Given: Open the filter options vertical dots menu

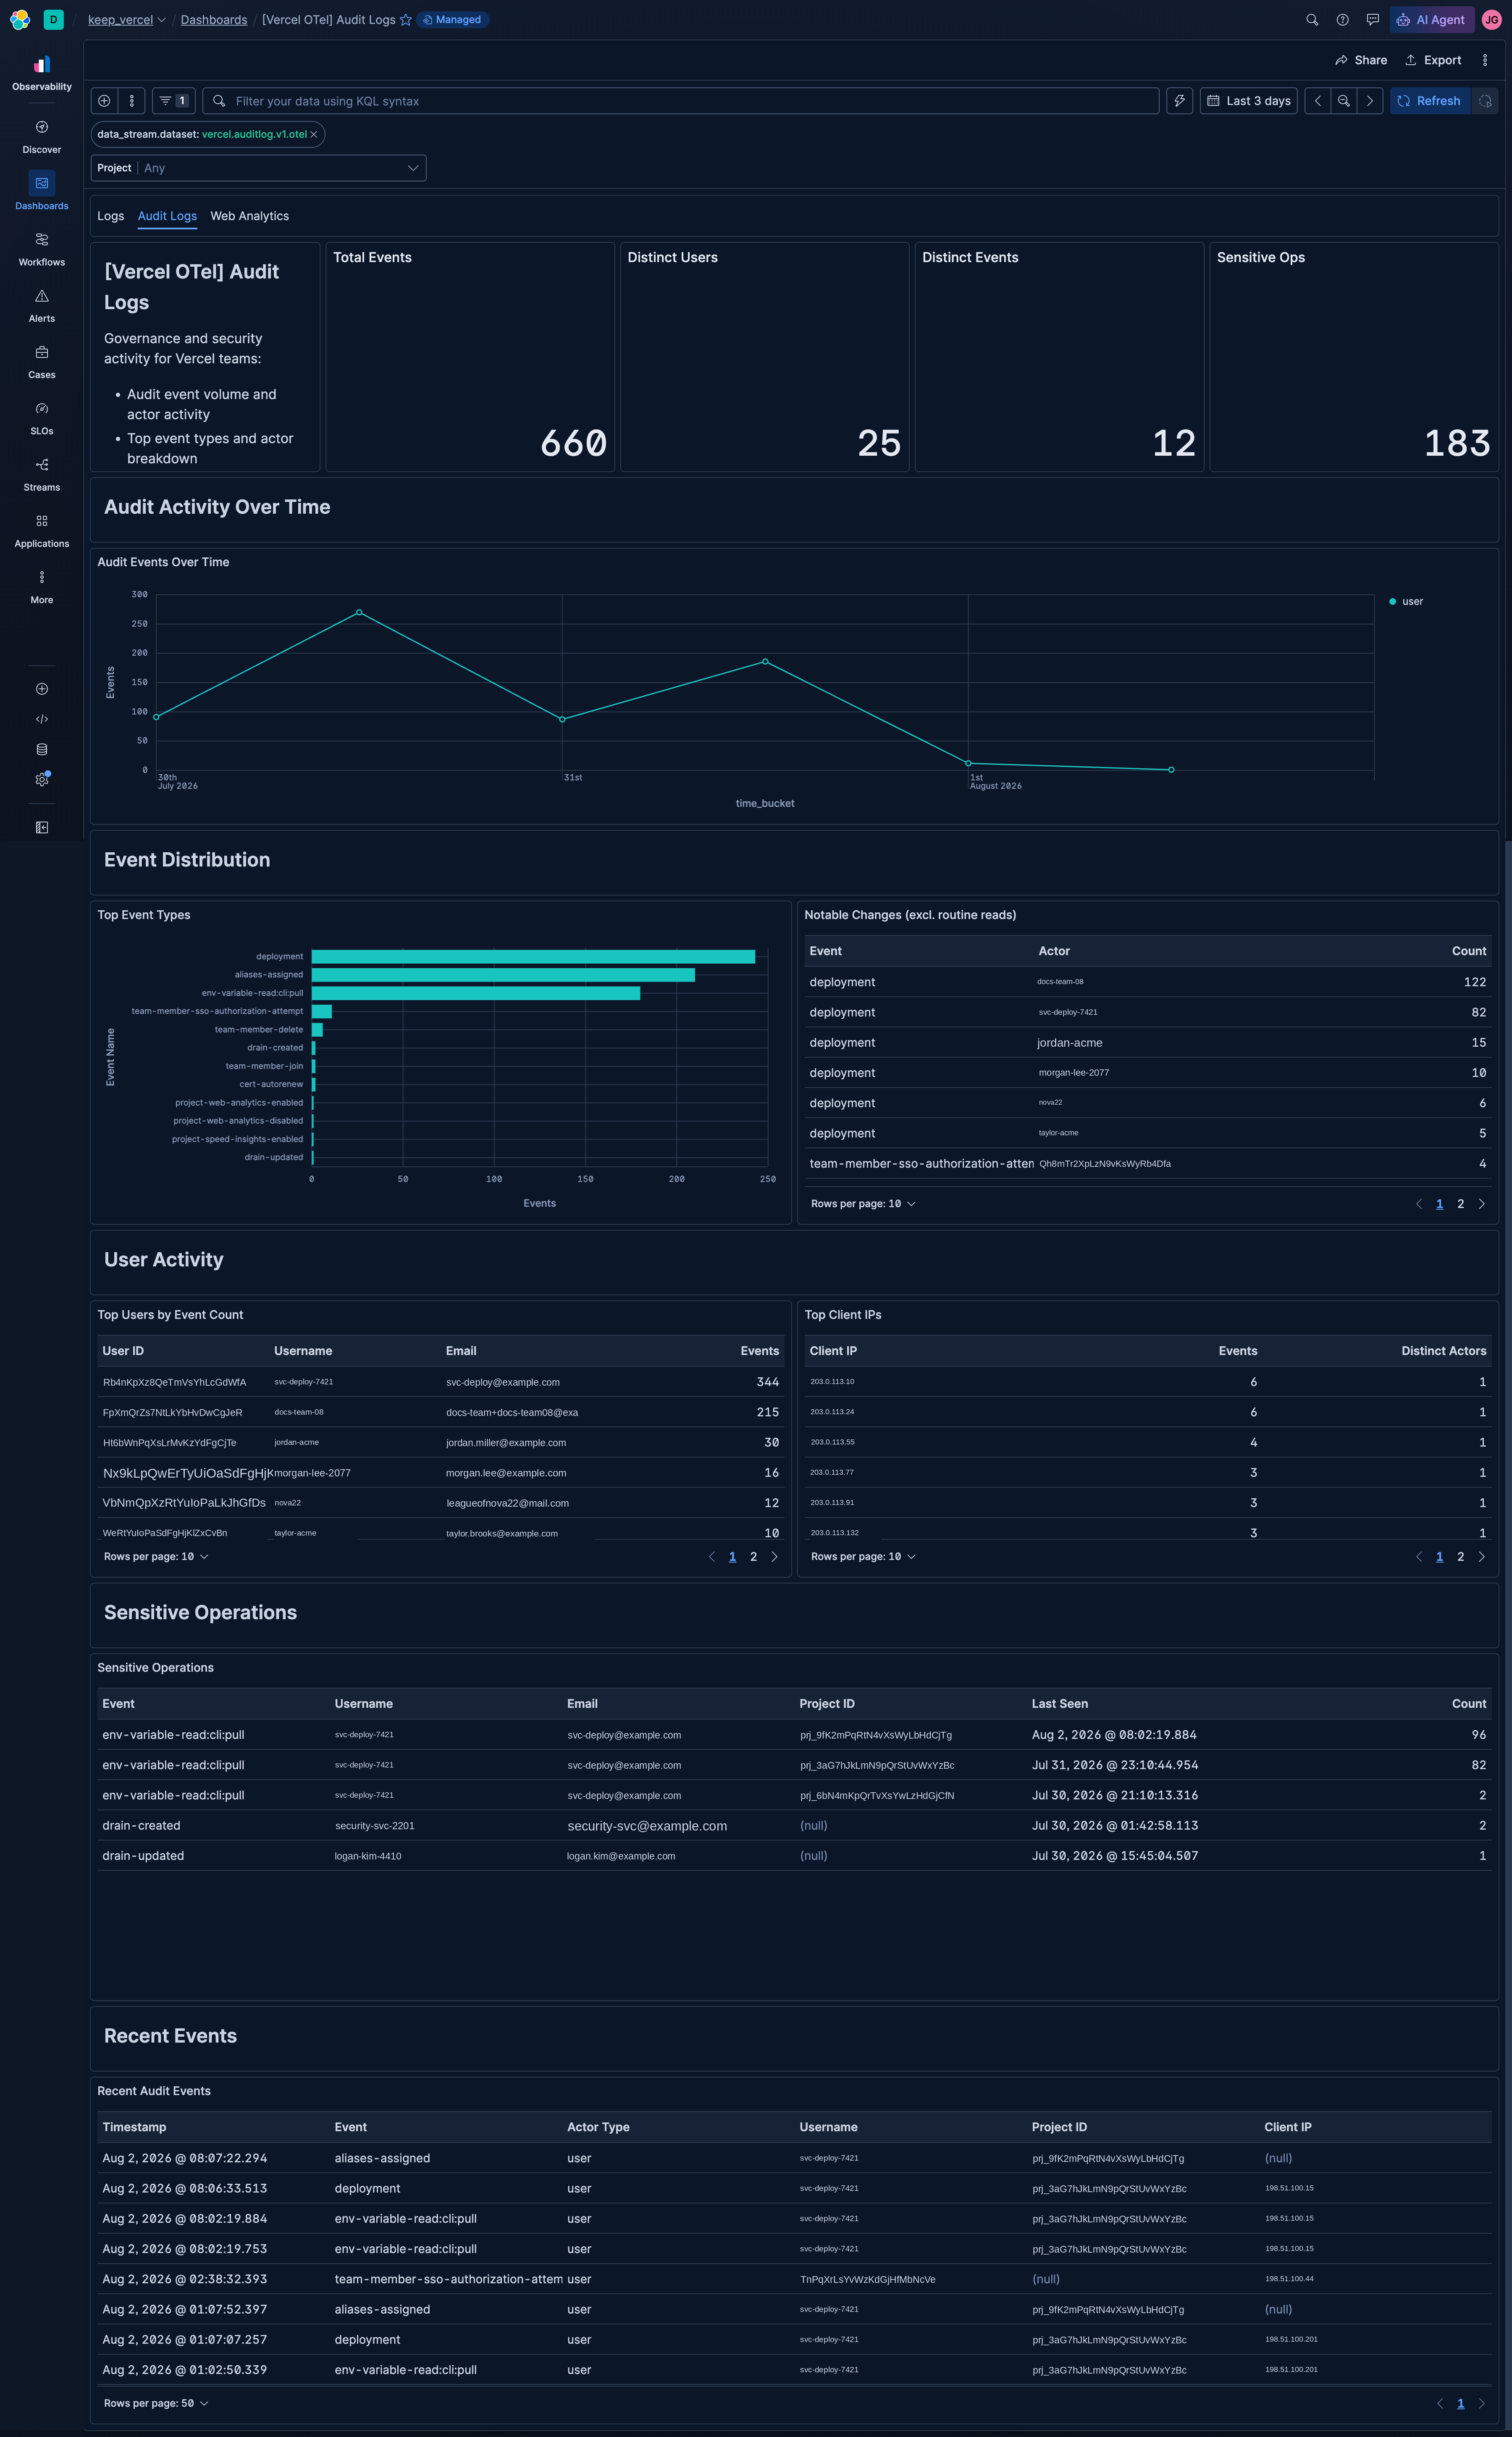Looking at the screenshot, I should (131, 101).
